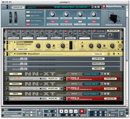Image resolution: width=130 pixels, height=119 pixels.
Task: Enable the Loop On/Off checkbox
Action: (x=89, y=110)
